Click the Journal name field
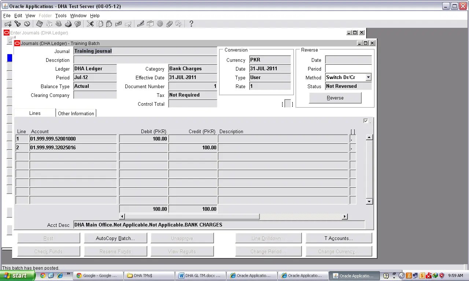This screenshot has width=469, height=281. [x=145, y=51]
